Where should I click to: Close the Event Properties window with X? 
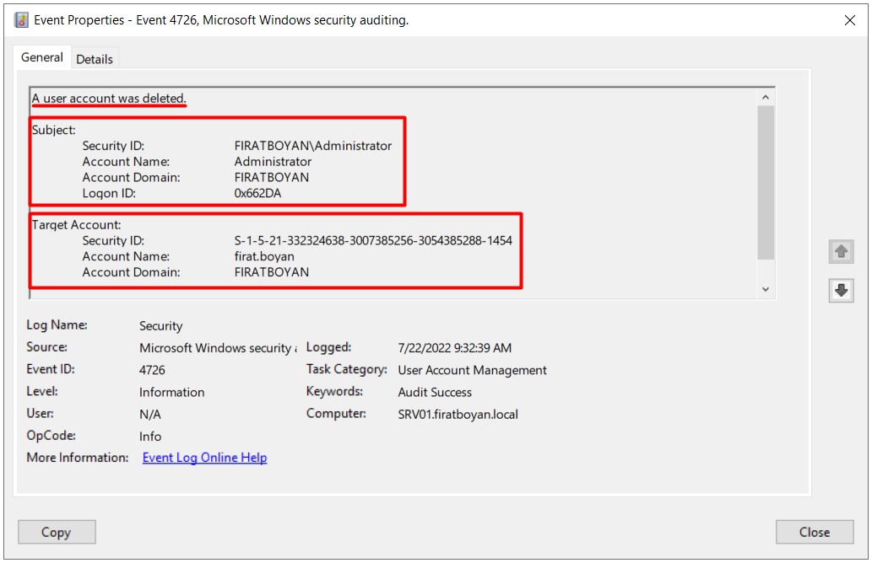tap(849, 20)
